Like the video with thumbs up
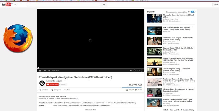The width and height of the screenshot is (219, 111). (x=127, y=90)
